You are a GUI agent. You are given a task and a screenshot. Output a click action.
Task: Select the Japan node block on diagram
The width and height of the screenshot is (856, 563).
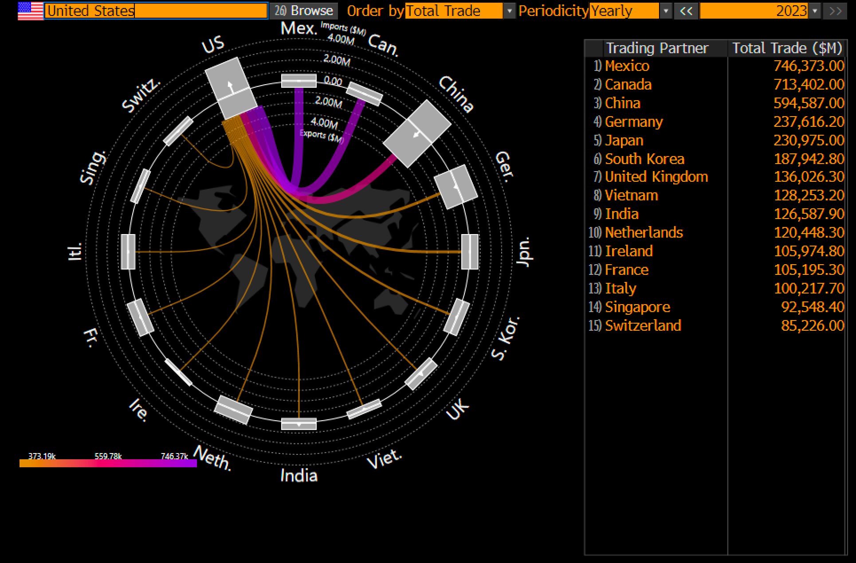click(x=470, y=251)
